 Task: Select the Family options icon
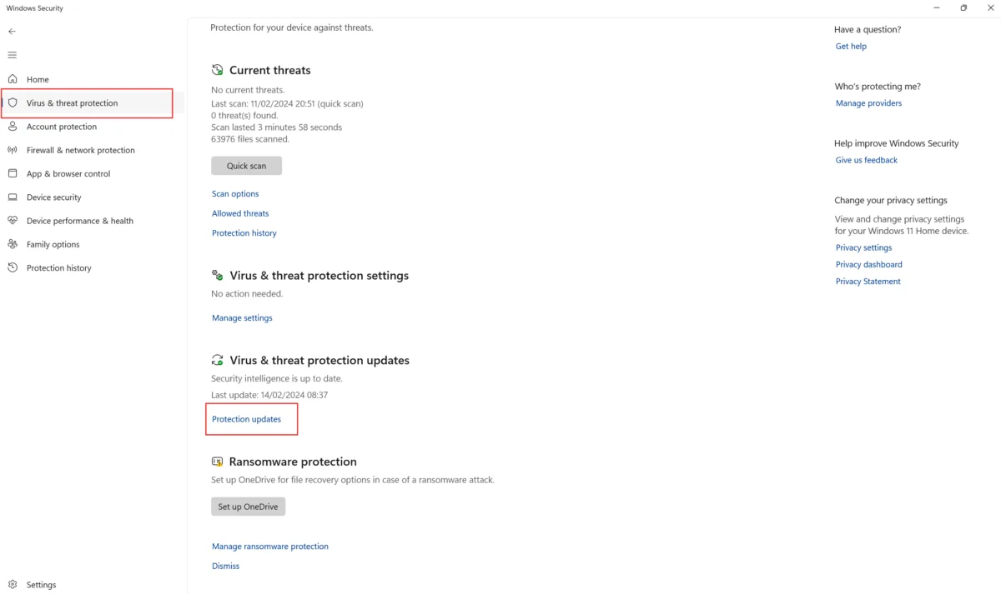[13, 244]
